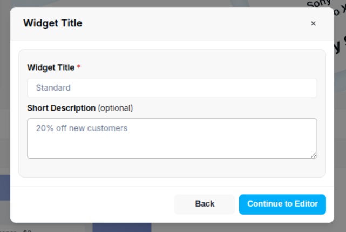The image size is (346, 232).
Task: Click the "Standard" placeholder text
Action: (x=53, y=88)
